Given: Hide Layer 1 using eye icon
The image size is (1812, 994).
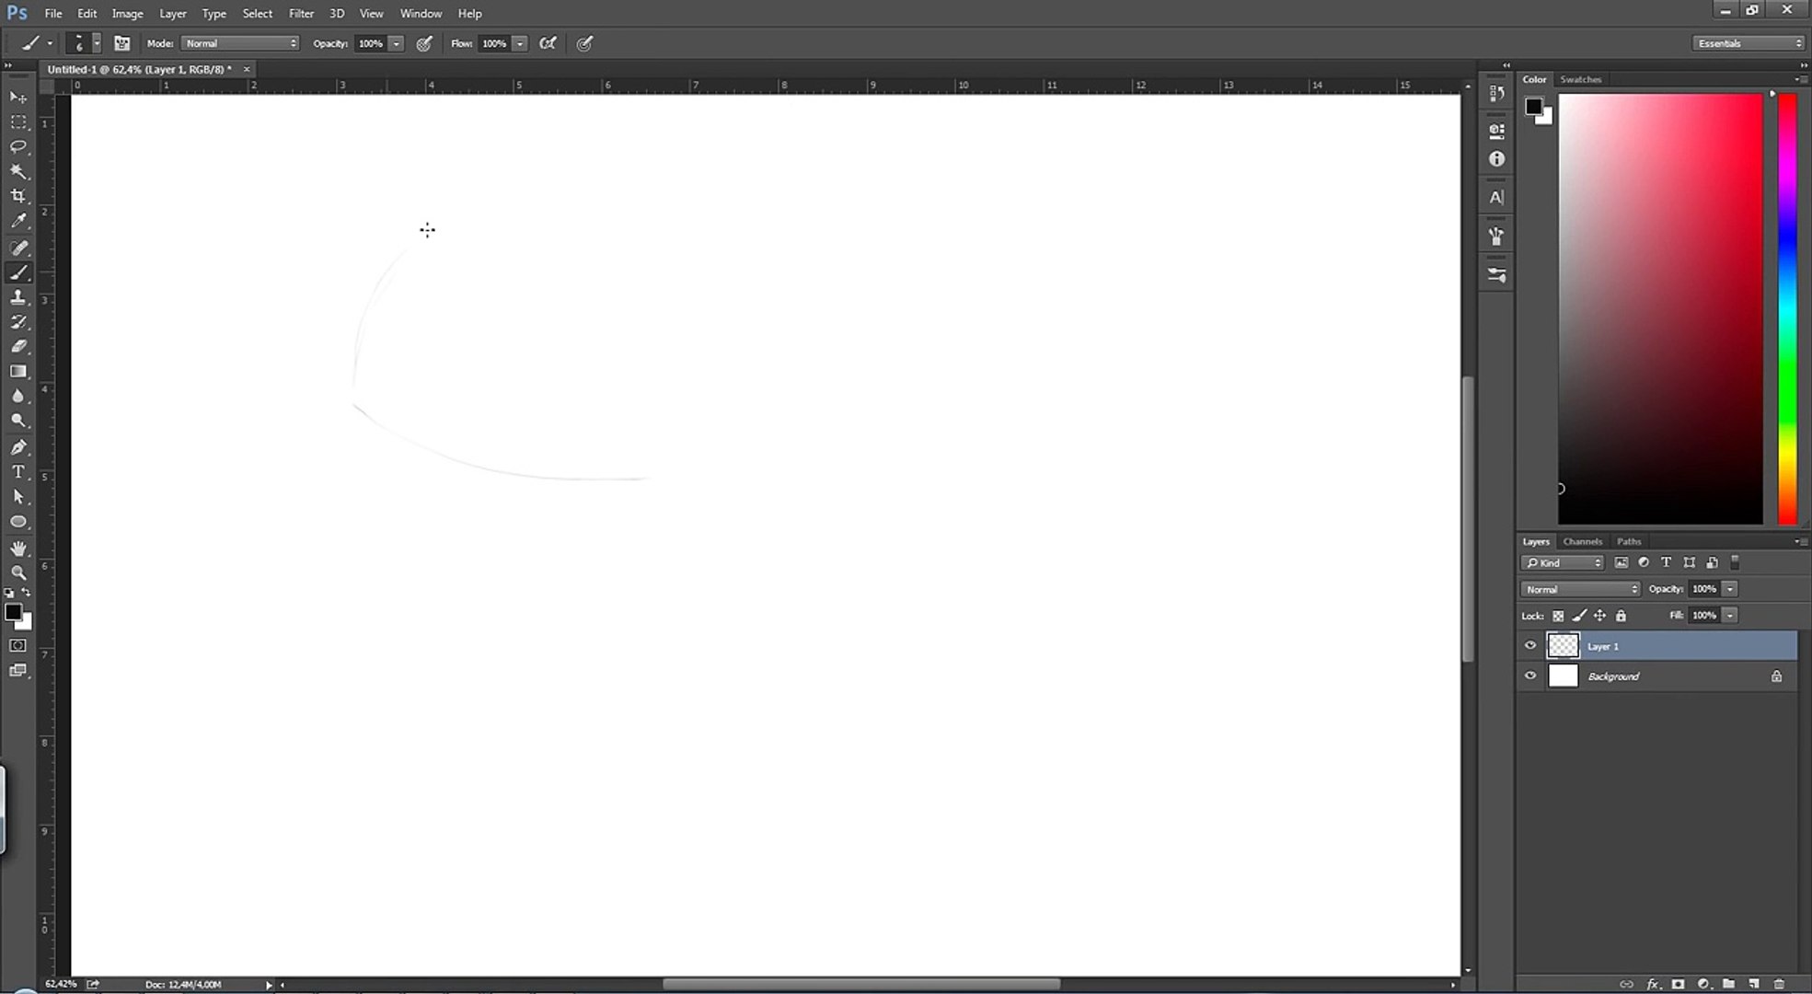Looking at the screenshot, I should [x=1530, y=645].
